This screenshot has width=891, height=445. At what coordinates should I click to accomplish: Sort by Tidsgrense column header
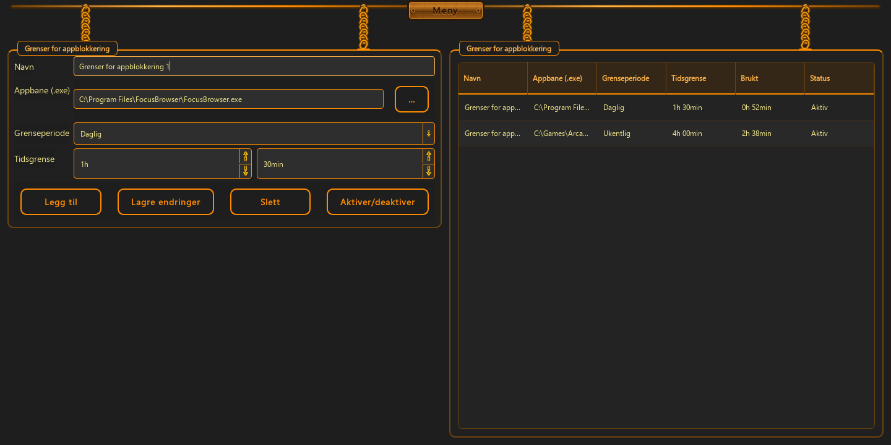point(701,78)
